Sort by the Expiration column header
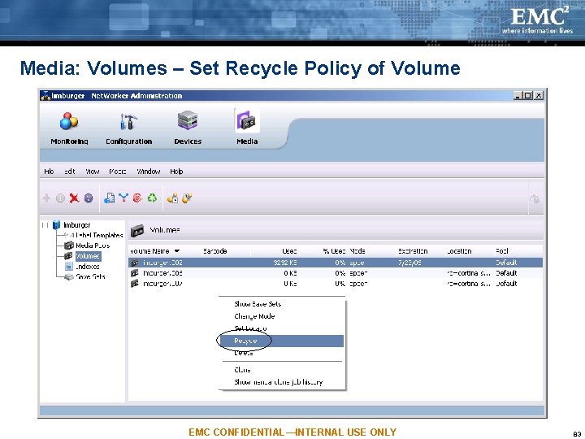585x439 pixels. pyautogui.click(x=413, y=251)
